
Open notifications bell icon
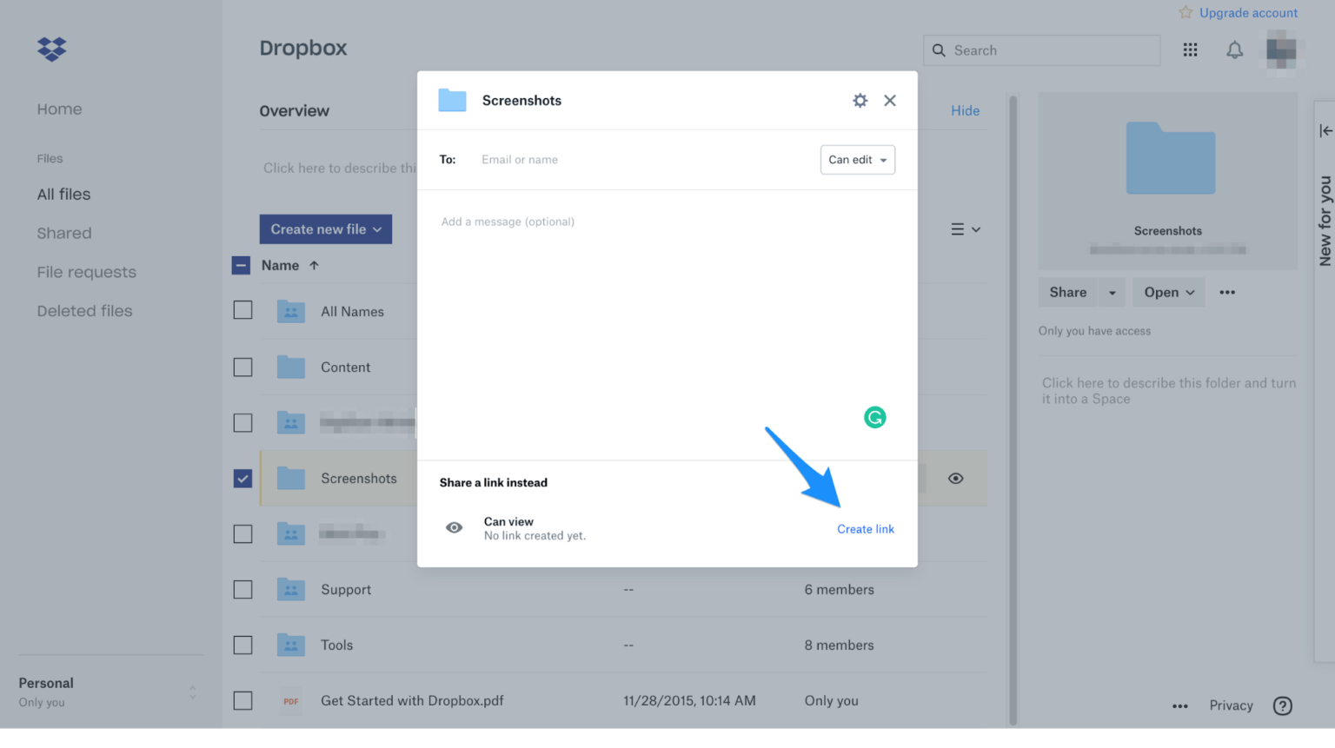1234,50
